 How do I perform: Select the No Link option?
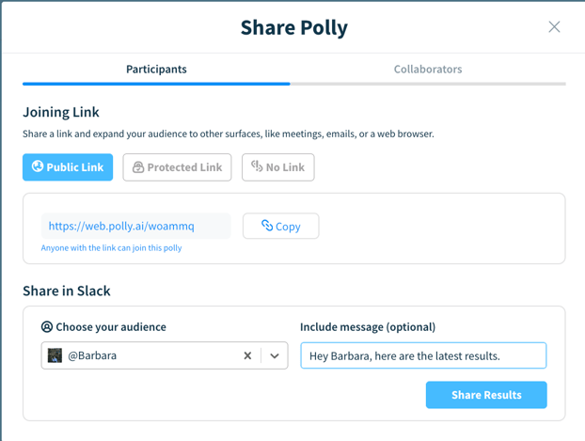[278, 167]
